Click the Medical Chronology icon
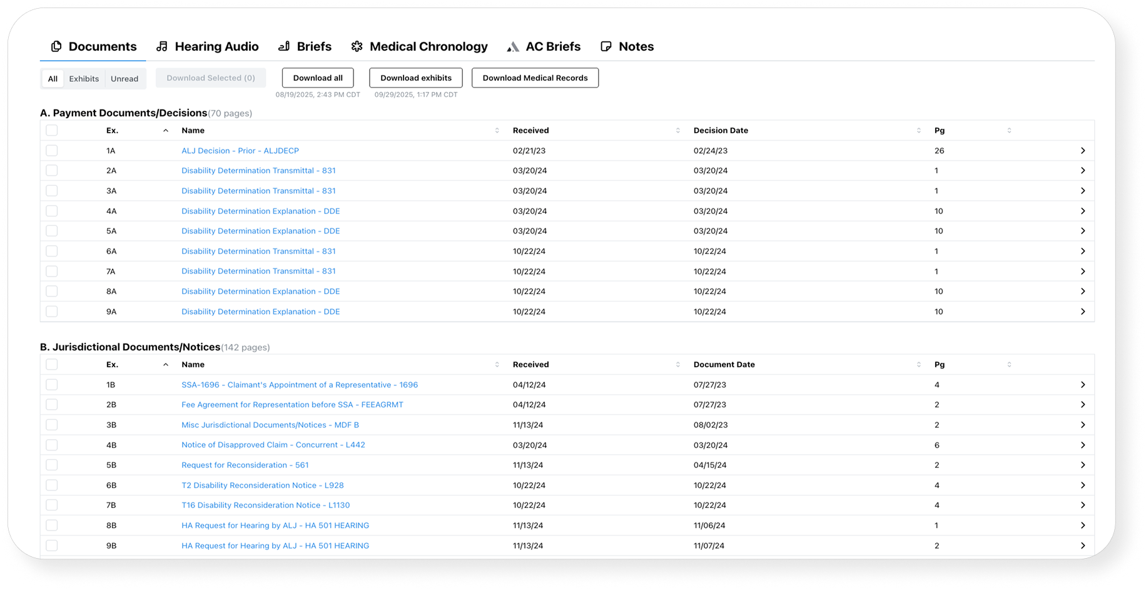This screenshot has width=1146, height=590. (357, 46)
